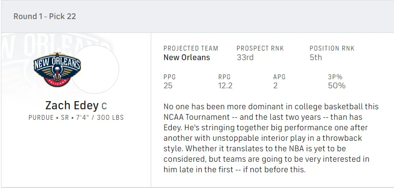394x188 pixels.
Task: Click the Edey scouting description paragraph
Action: (x=271, y=138)
